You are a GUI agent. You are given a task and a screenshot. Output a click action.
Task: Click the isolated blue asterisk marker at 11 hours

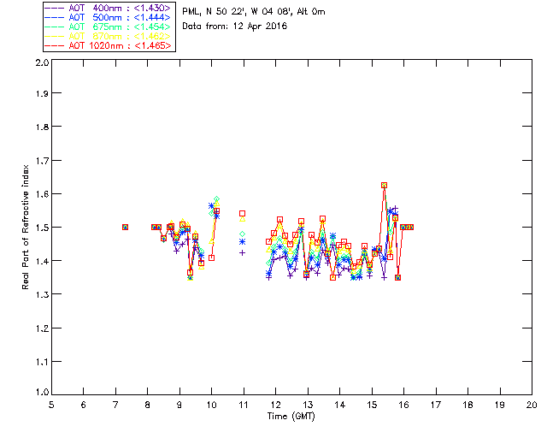pyautogui.click(x=242, y=242)
